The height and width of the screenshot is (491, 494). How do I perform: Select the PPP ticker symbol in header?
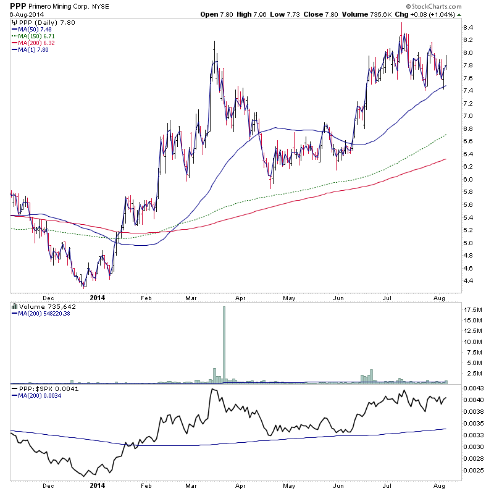click(x=19, y=6)
